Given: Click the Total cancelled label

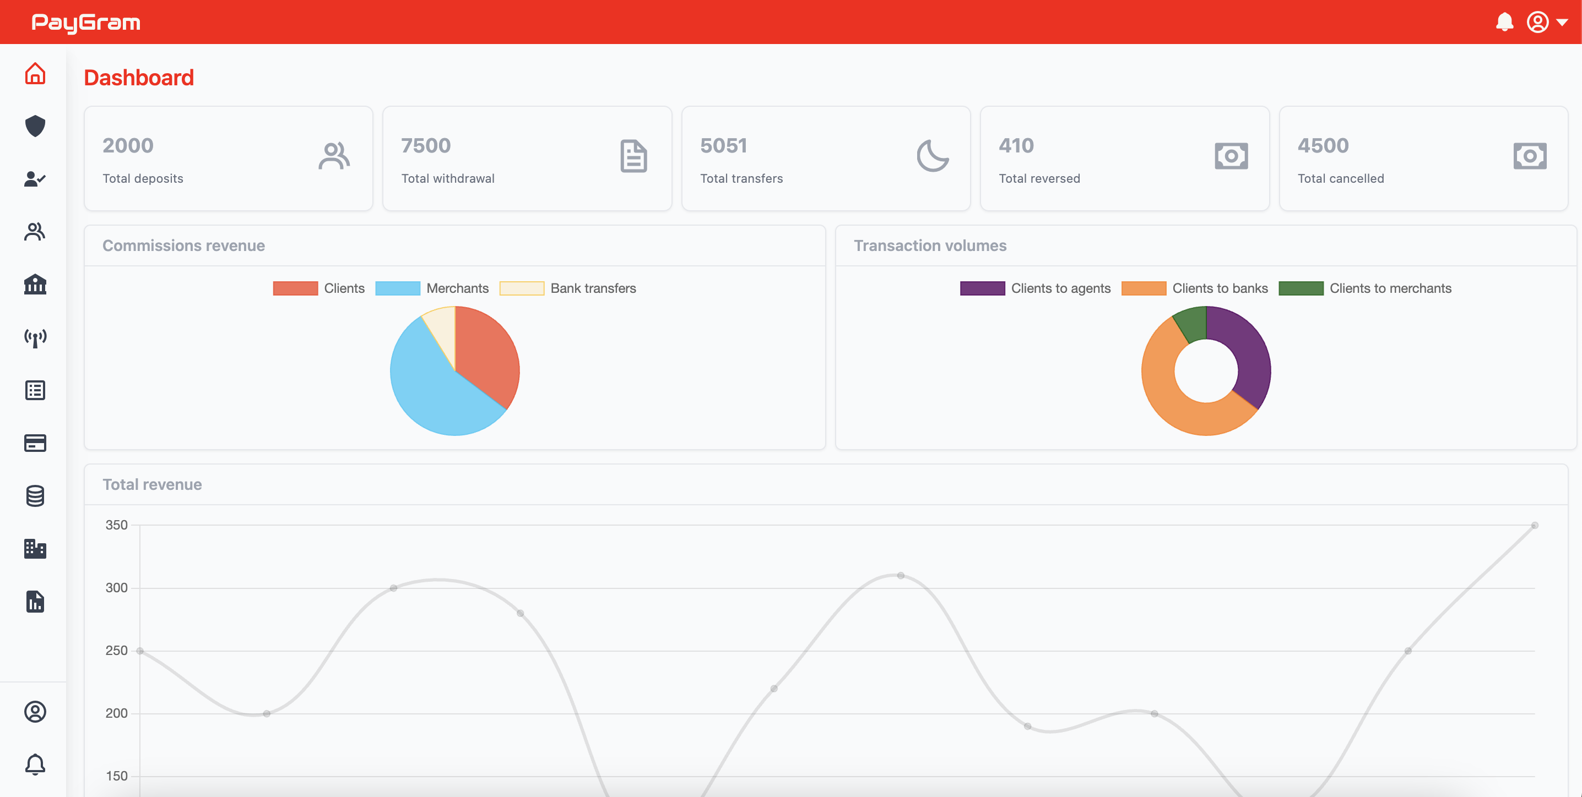Looking at the screenshot, I should click(x=1341, y=178).
